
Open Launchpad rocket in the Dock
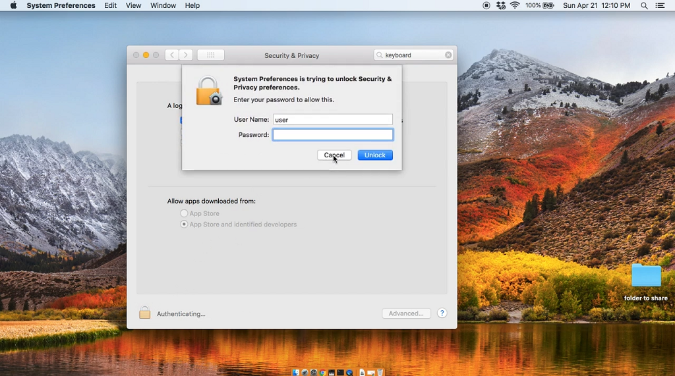click(x=305, y=373)
